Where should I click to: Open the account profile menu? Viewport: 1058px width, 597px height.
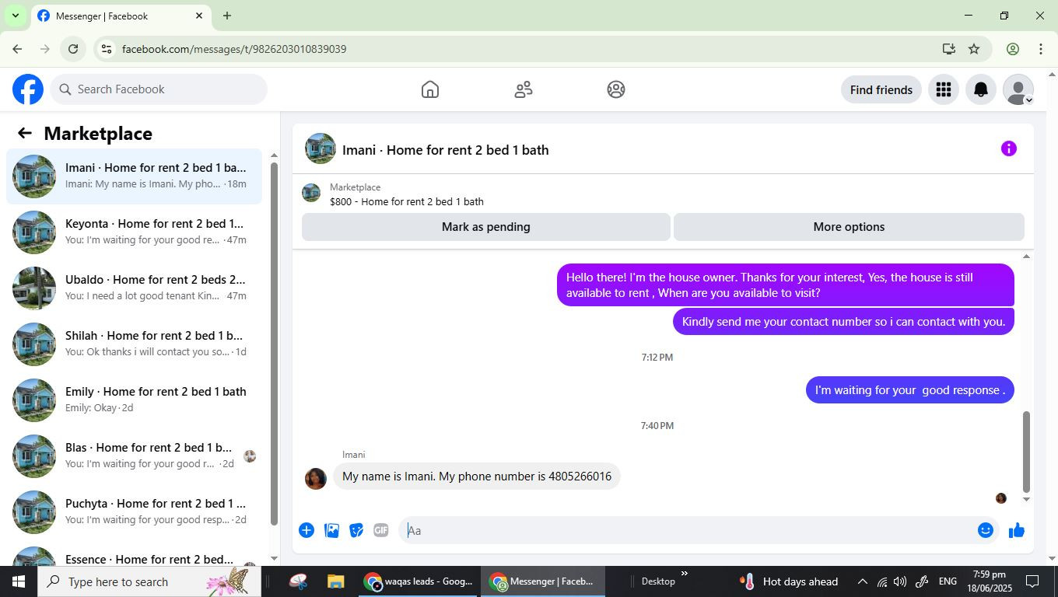[1018, 89]
